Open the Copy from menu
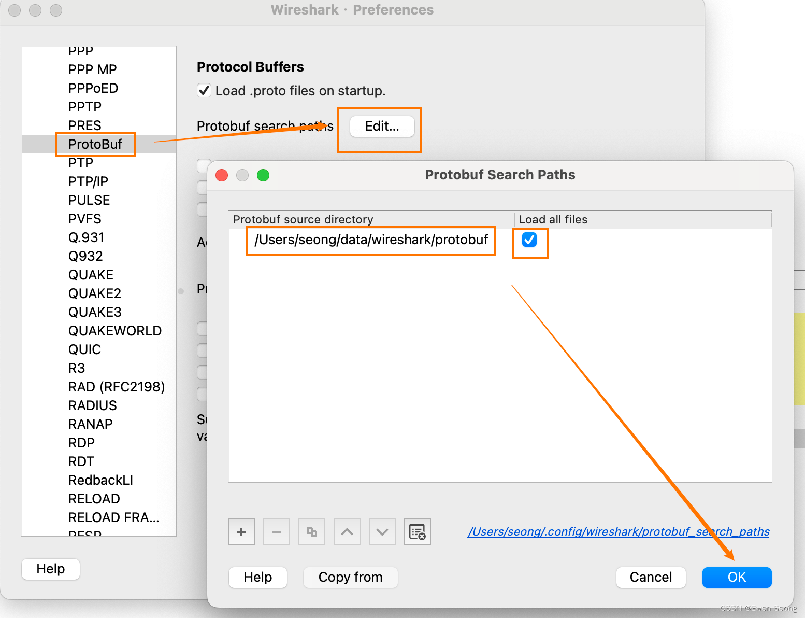805x618 pixels. pos(350,577)
